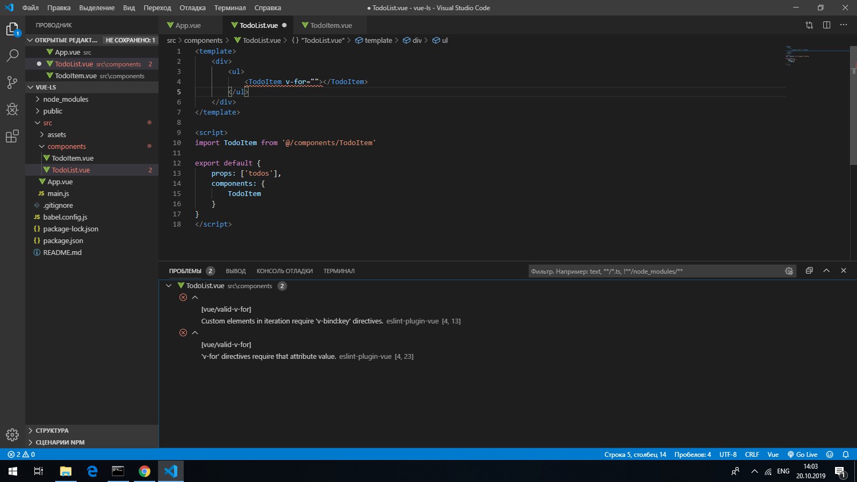This screenshot has width=857, height=482.
Task: Maximize the bottom panel size
Action: (826, 271)
